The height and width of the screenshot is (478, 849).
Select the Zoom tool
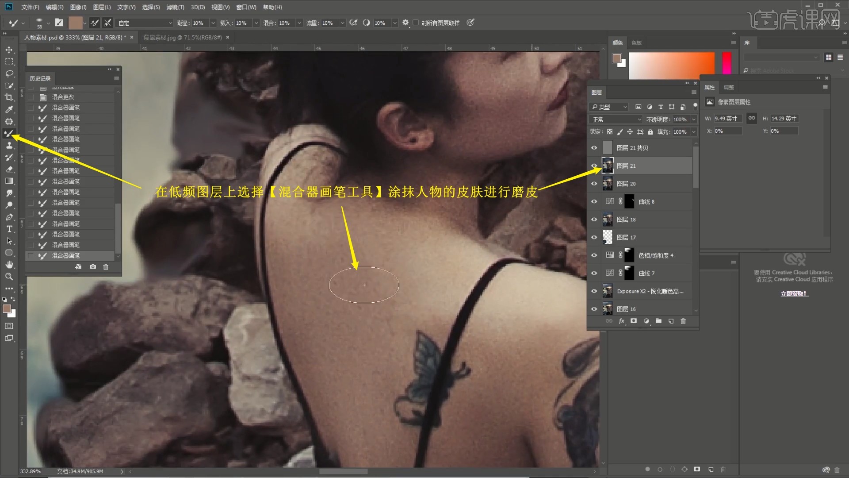coord(9,277)
